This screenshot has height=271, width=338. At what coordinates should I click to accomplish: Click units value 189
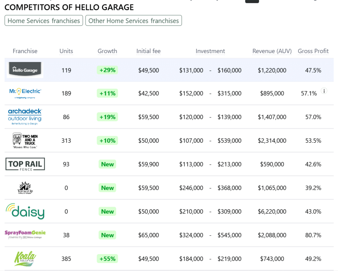pyautogui.click(x=66, y=93)
